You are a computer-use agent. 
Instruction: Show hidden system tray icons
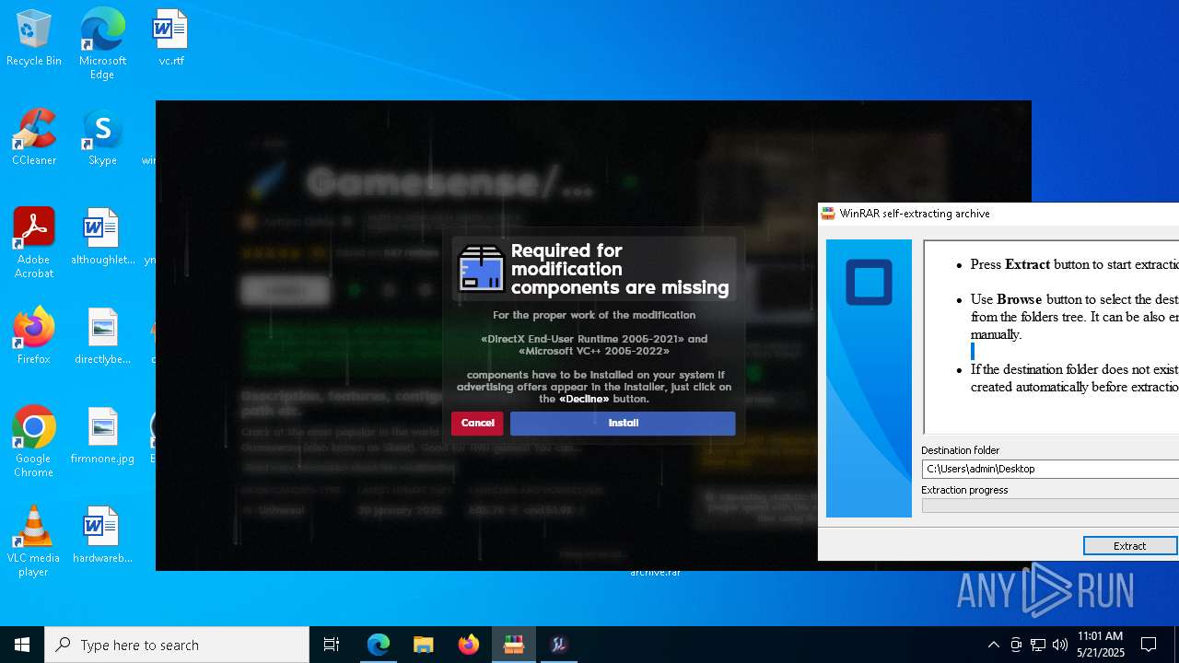coord(993,645)
